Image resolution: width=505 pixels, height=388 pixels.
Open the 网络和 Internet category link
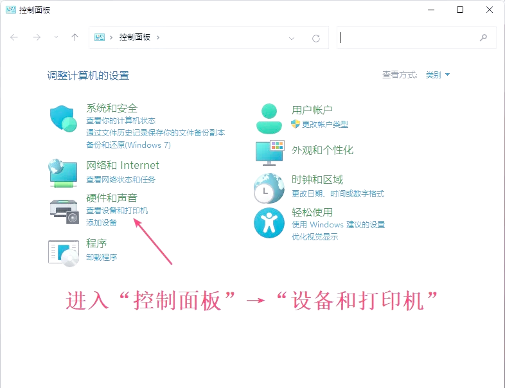tap(123, 165)
